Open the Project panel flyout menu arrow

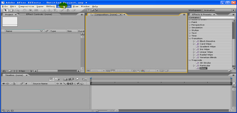pyautogui.click(x=82, y=14)
